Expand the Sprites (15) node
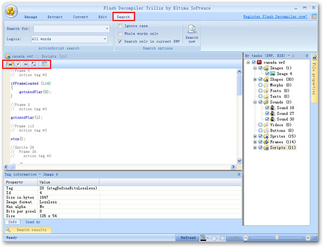The height and width of the screenshot is (247, 323). 255,136
